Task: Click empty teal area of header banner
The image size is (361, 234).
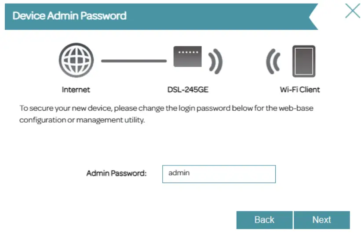Action: (x=220, y=16)
